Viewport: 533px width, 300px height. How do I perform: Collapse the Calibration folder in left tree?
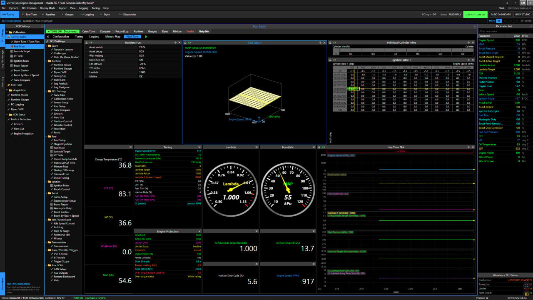(x=7, y=32)
